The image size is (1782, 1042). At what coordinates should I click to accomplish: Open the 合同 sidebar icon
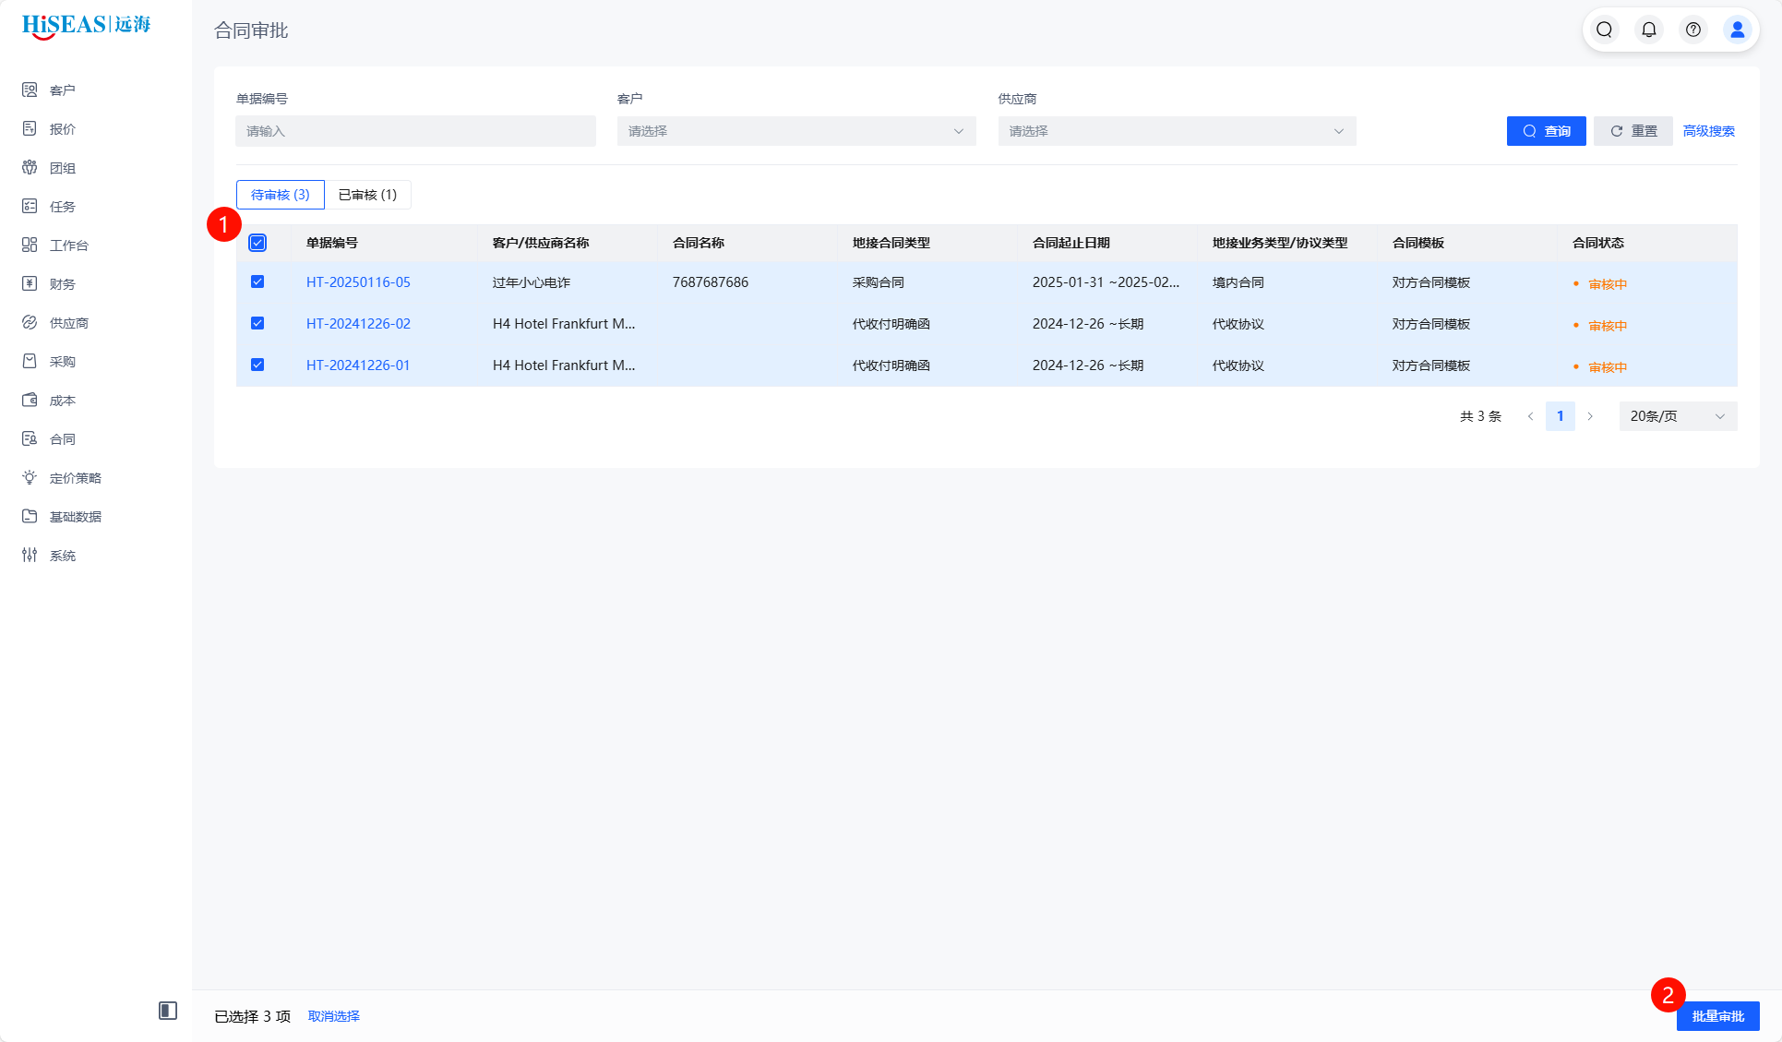(30, 438)
